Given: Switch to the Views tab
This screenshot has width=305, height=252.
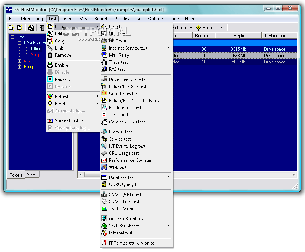Looking at the screenshot, I should click(32, 174).
